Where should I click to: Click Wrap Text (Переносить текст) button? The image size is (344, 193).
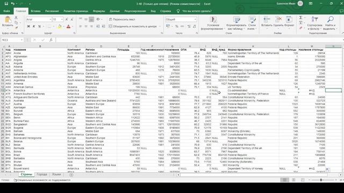point(122,19)
